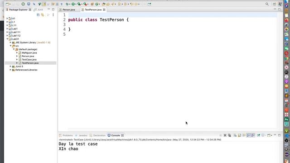Image resolution: width=290 pixels, height=163 pixels.
Task: Expand the Lab112 project
Action: click(x=7, y=36)
